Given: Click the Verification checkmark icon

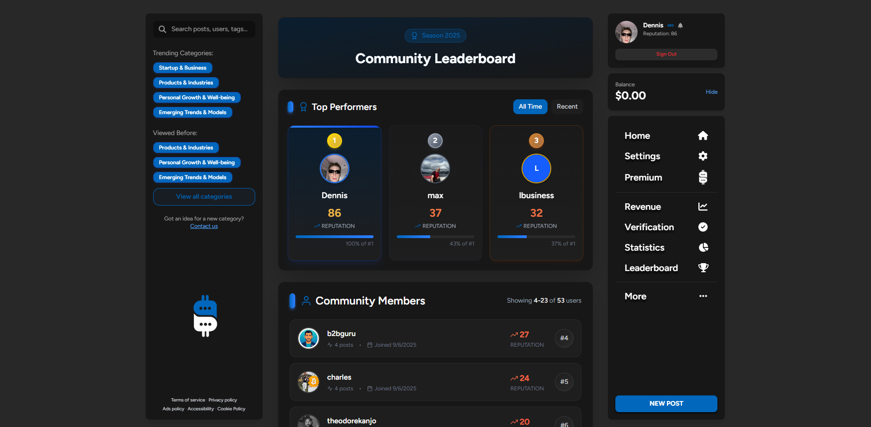Looking at the screenshot, I should [703, 227].
